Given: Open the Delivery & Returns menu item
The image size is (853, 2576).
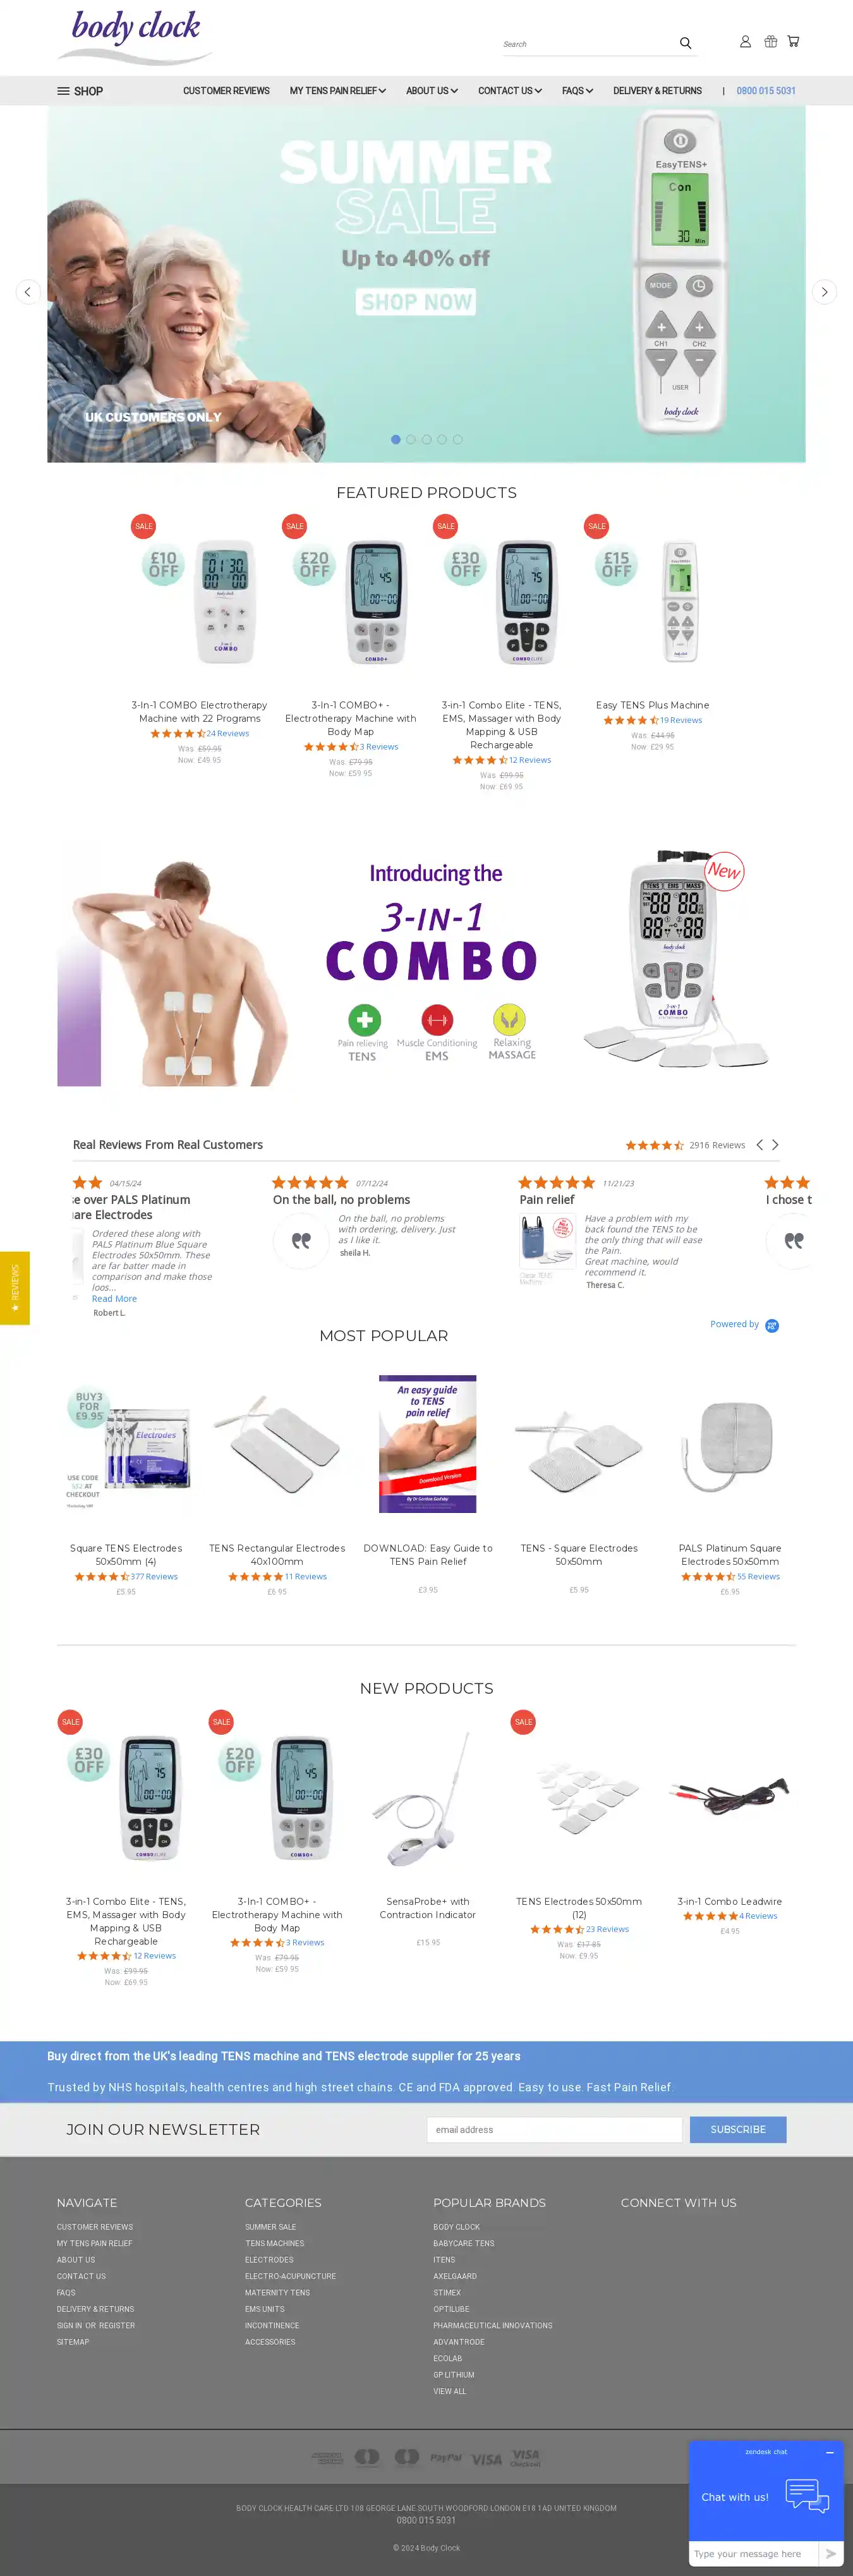Looking at the screenshot, I should (657, 91).
